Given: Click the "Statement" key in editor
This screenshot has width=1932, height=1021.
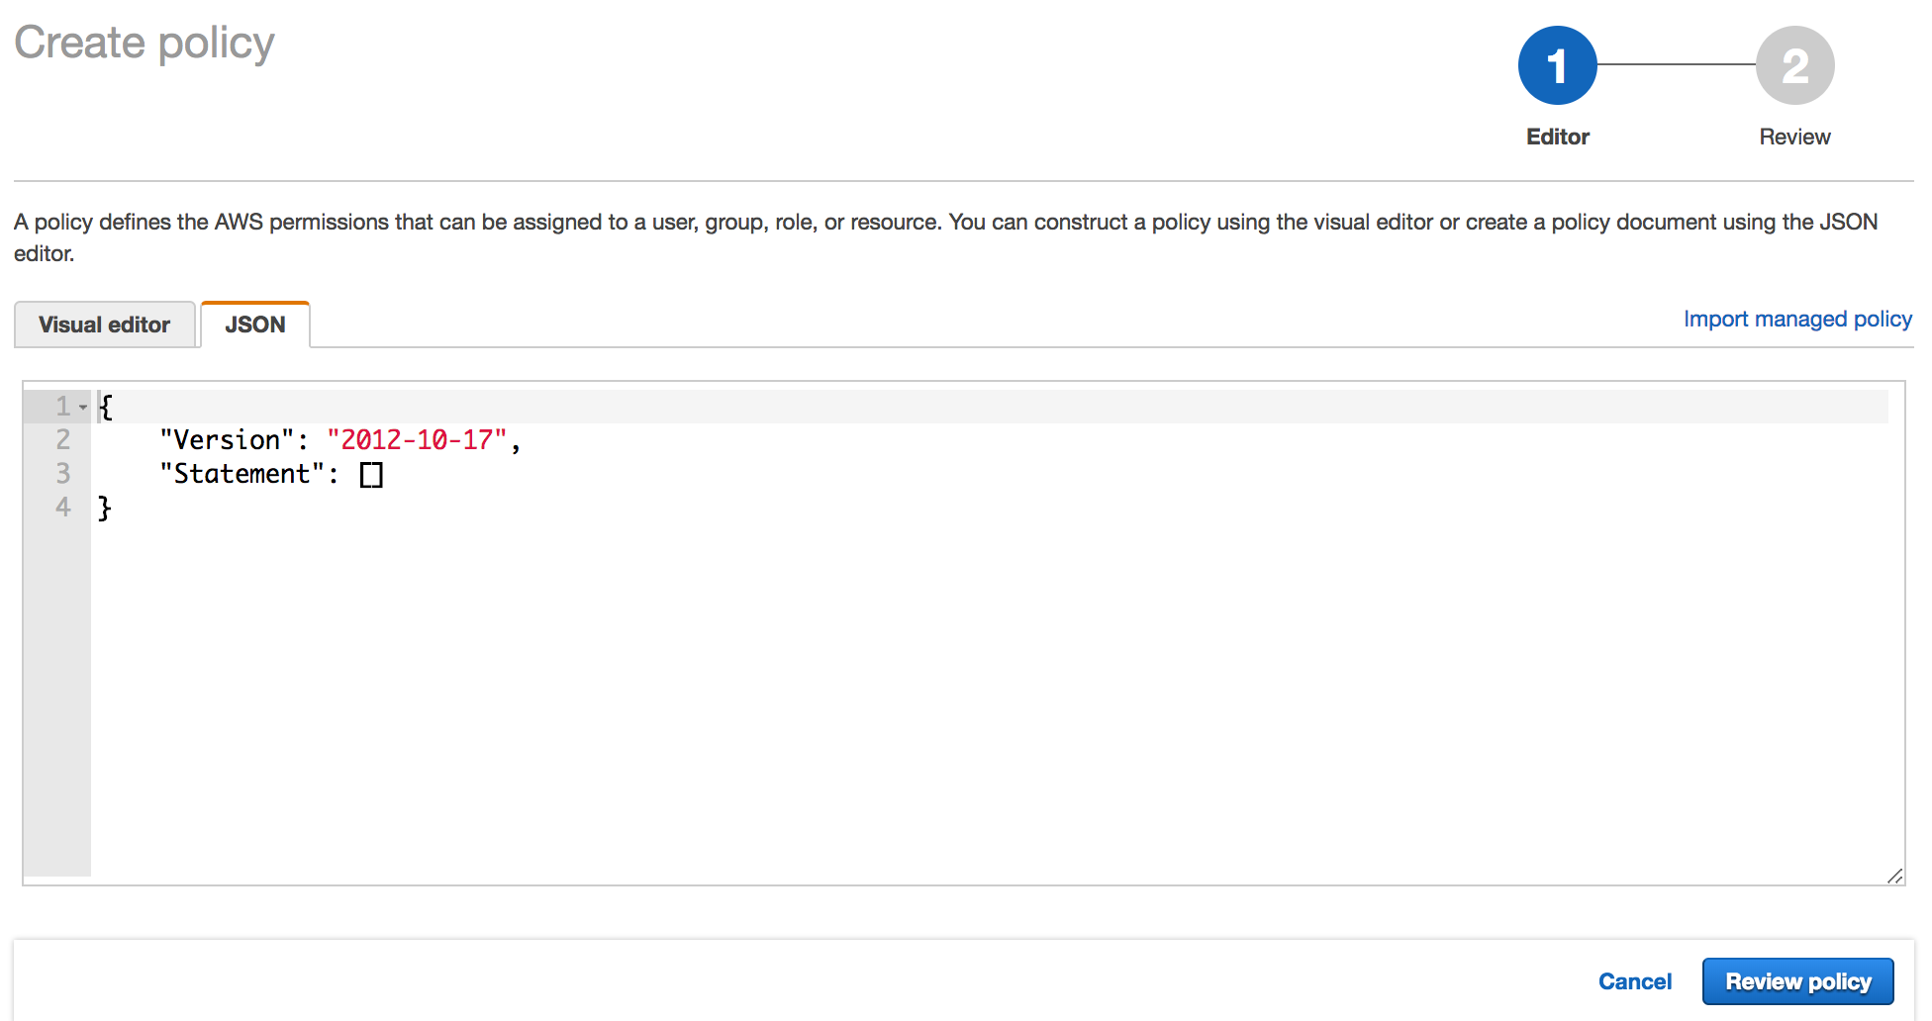Looking at the screenshot, I should point(241,475).
